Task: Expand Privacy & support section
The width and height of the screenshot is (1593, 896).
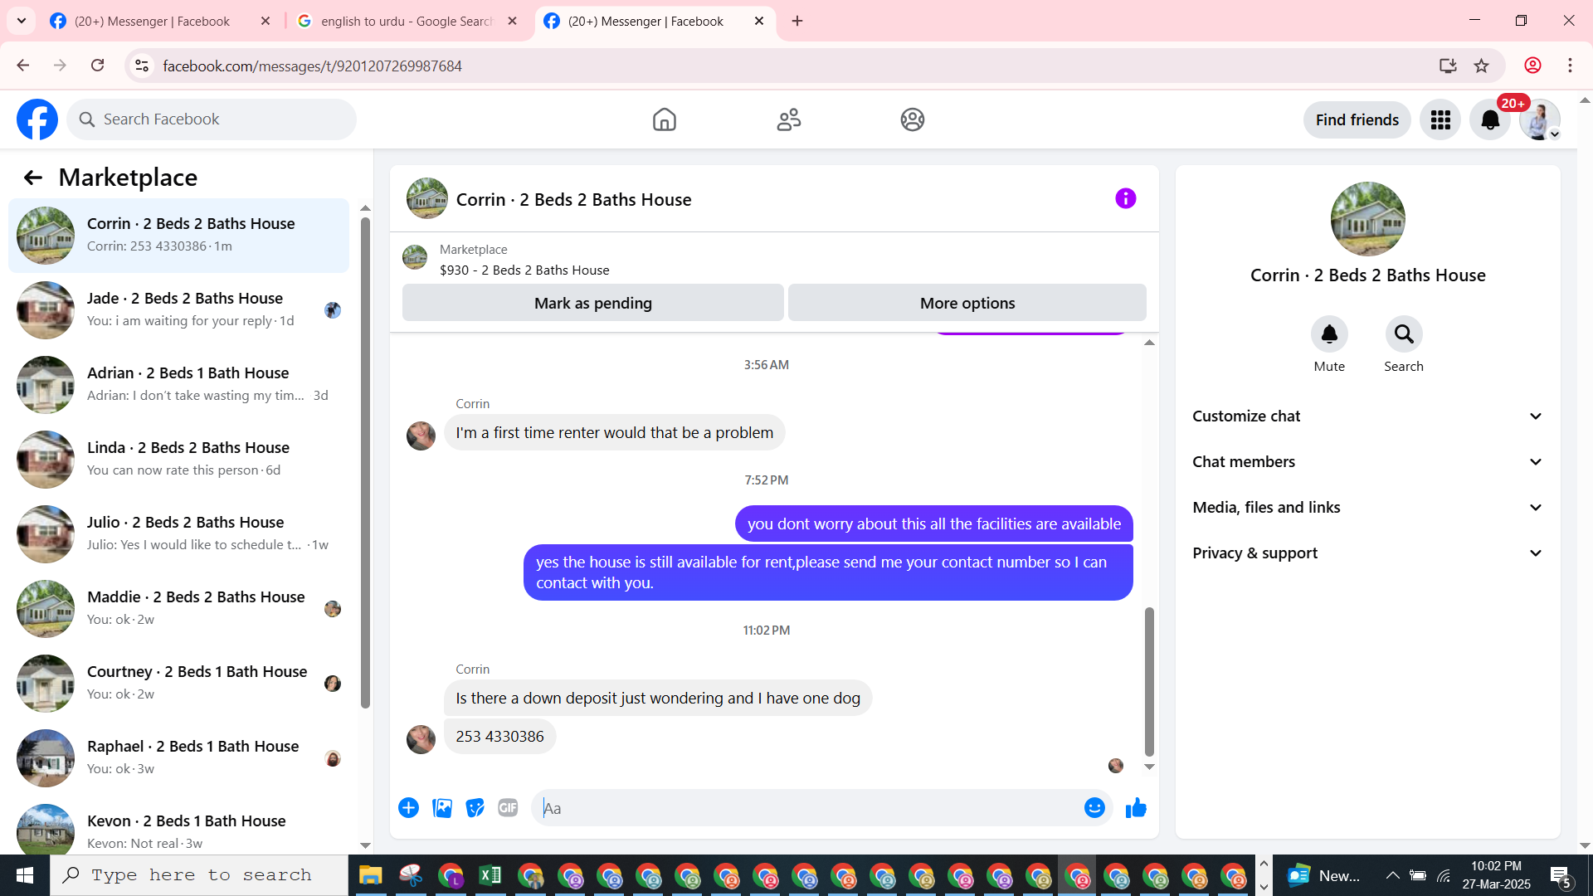Action: pos(1368,553)
